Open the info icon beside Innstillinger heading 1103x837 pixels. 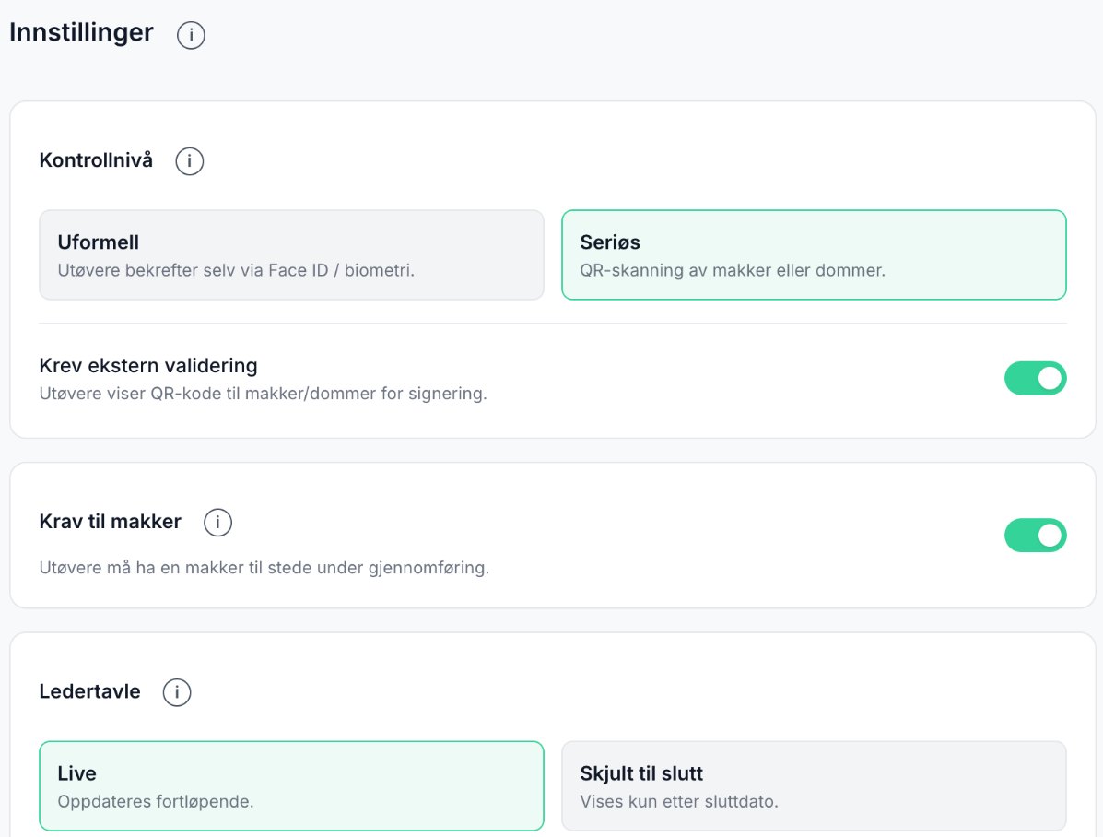[191, 34]
